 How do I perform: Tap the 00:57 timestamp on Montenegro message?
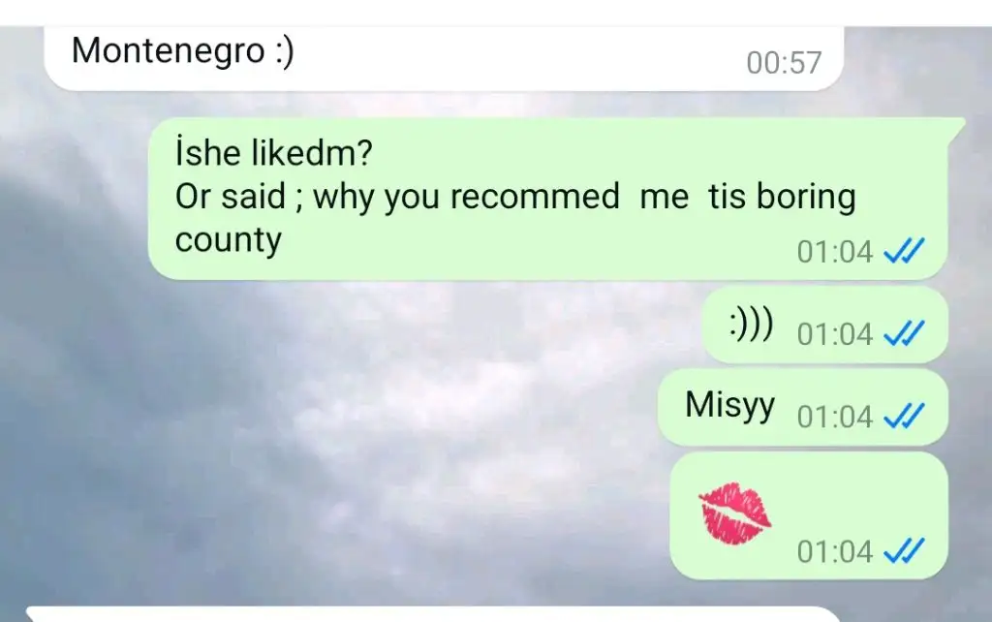click(784, 63)
